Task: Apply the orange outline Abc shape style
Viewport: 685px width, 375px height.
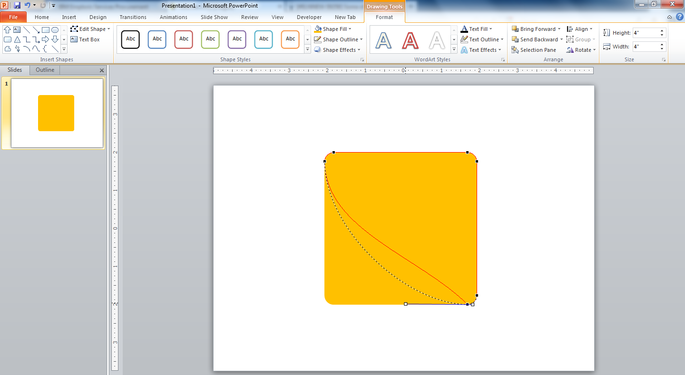Action: tap(290, 39)
